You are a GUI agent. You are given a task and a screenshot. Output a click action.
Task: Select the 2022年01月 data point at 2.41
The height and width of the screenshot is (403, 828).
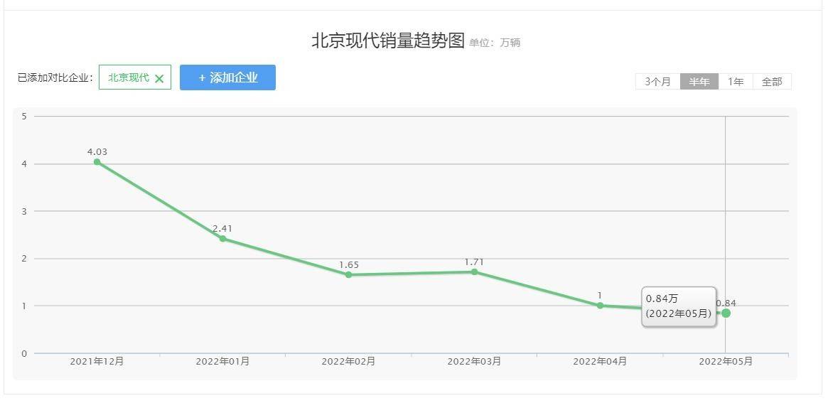point(223,239)
